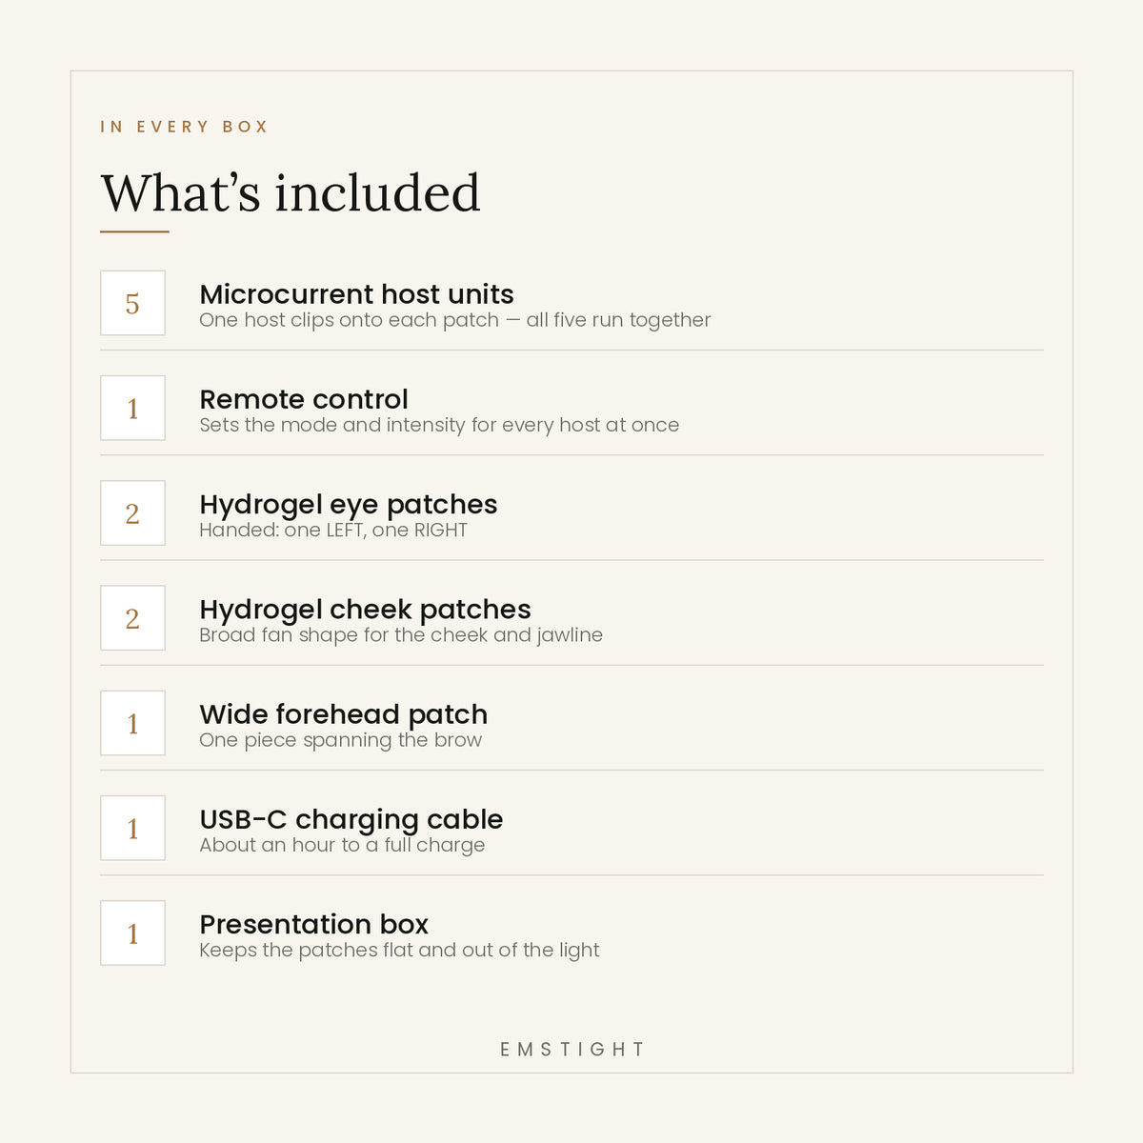1143x1143 pixels.
Task: Click the Wide forehead patch title
Action: click(x=343, y=714)
